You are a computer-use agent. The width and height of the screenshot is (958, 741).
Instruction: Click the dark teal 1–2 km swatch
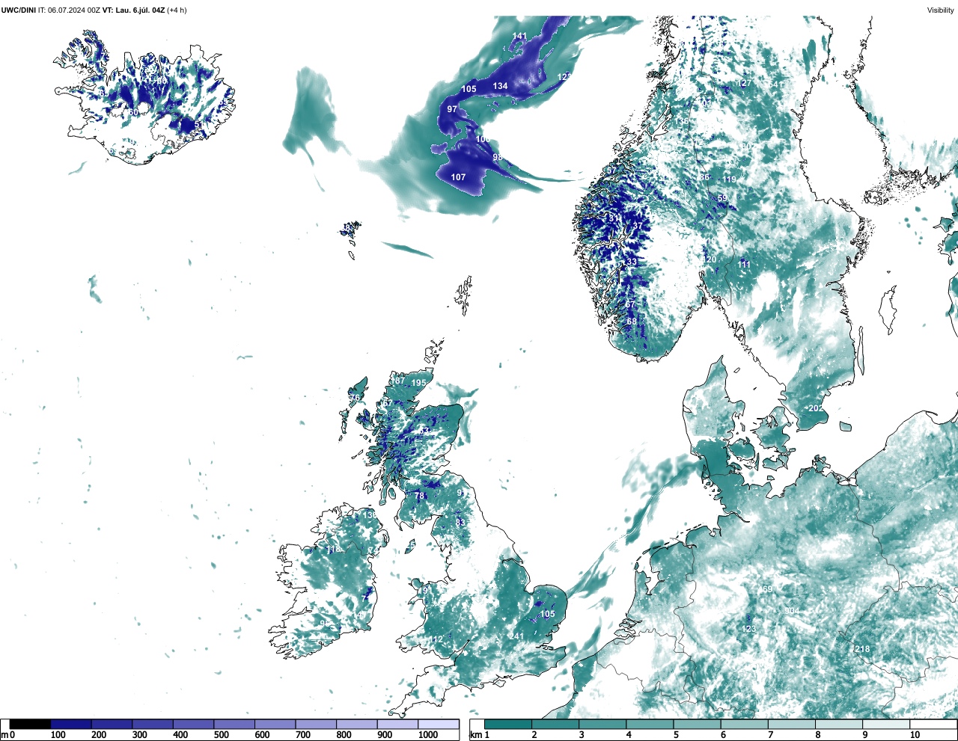[508, 724]
